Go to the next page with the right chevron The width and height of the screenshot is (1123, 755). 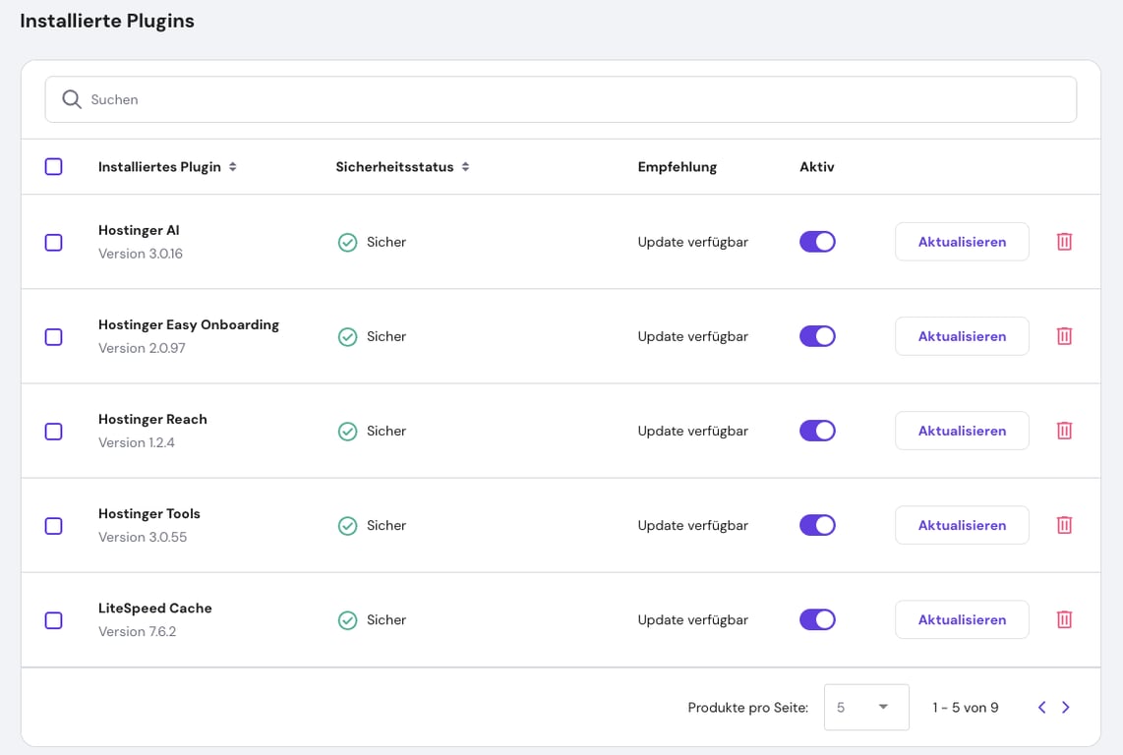pyautogui.click(x=1066, y=707)
